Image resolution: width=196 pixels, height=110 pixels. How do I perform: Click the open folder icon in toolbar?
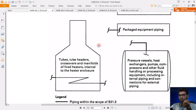[6, 2]
